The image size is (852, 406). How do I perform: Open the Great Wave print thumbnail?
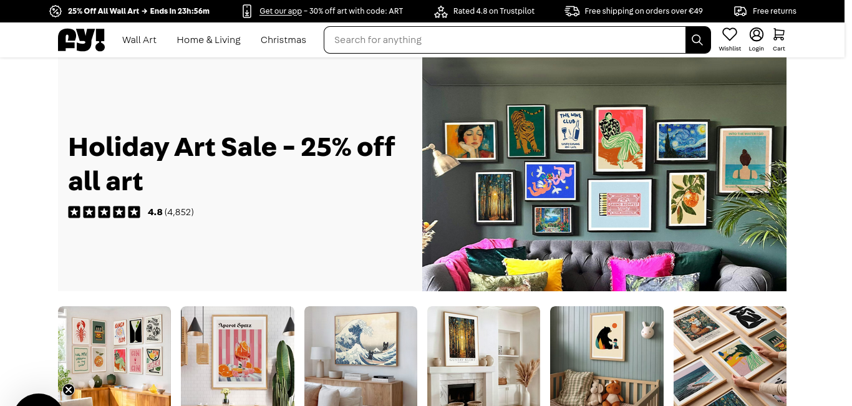coord(361,356)
